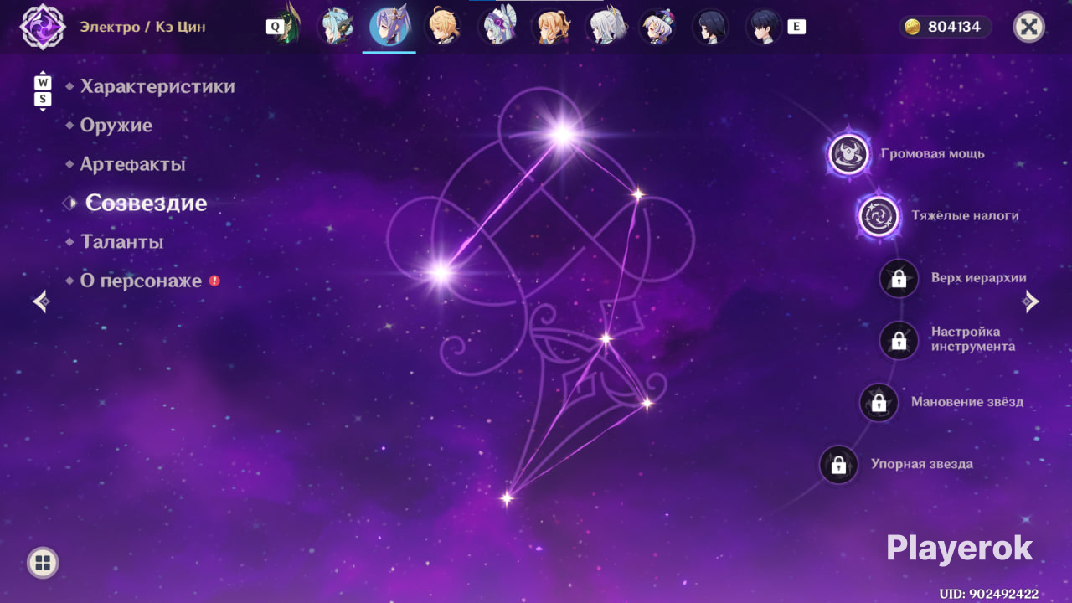
Task: Click the W key hint above the menu
Action: (x=43, y=83)
